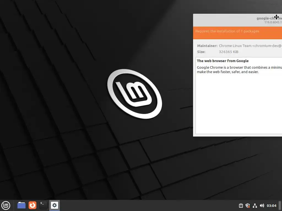Click the 119.0.6045 version number text
Screen dimensions: 282x211
pyautogui.click(x=273, y=23)
